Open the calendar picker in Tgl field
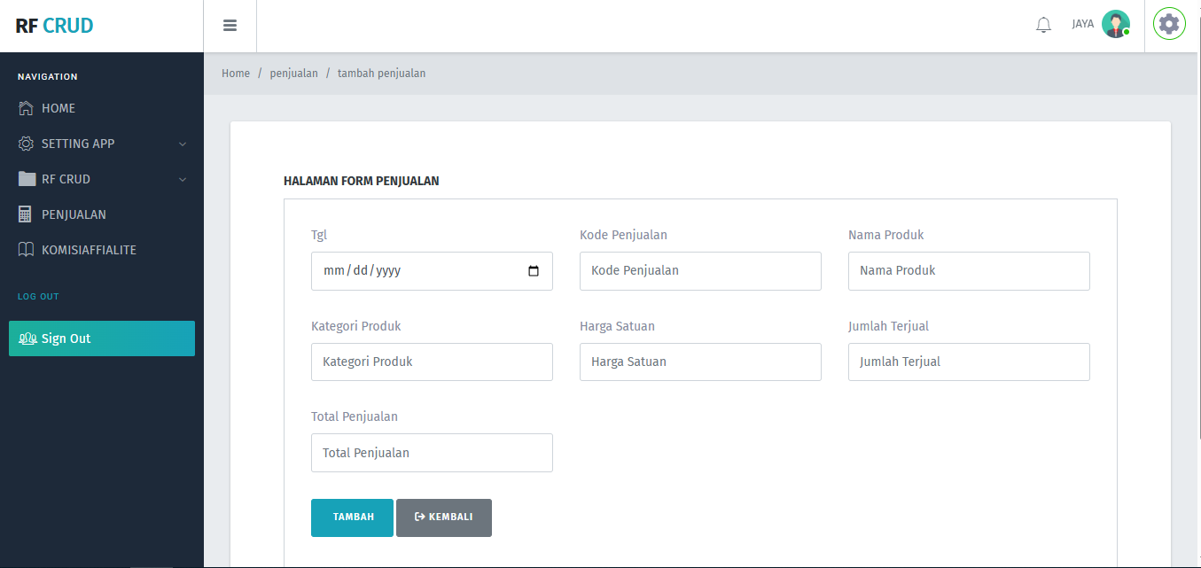The image size is (1201, 568). (x=534, y=271)
